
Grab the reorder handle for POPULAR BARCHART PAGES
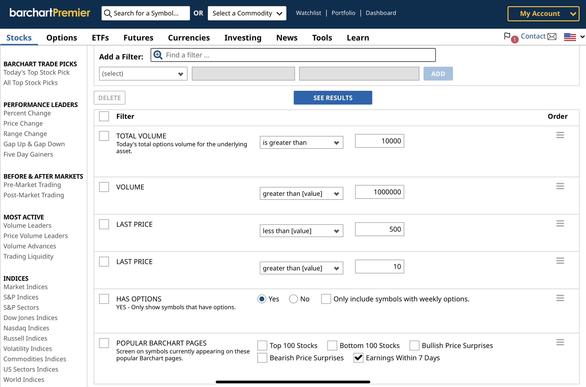(560, 342)
